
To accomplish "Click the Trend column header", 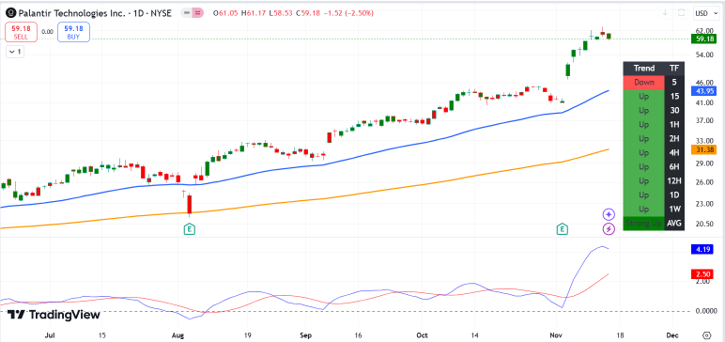I will [x=643, y=68].
